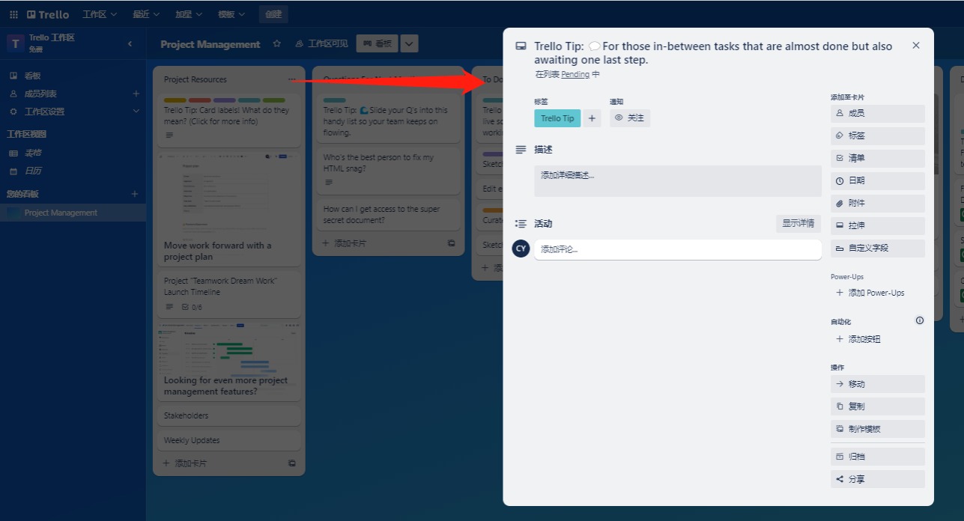Click the app launcher grid icon
964x521 pixels.
(x=13, y=13)
